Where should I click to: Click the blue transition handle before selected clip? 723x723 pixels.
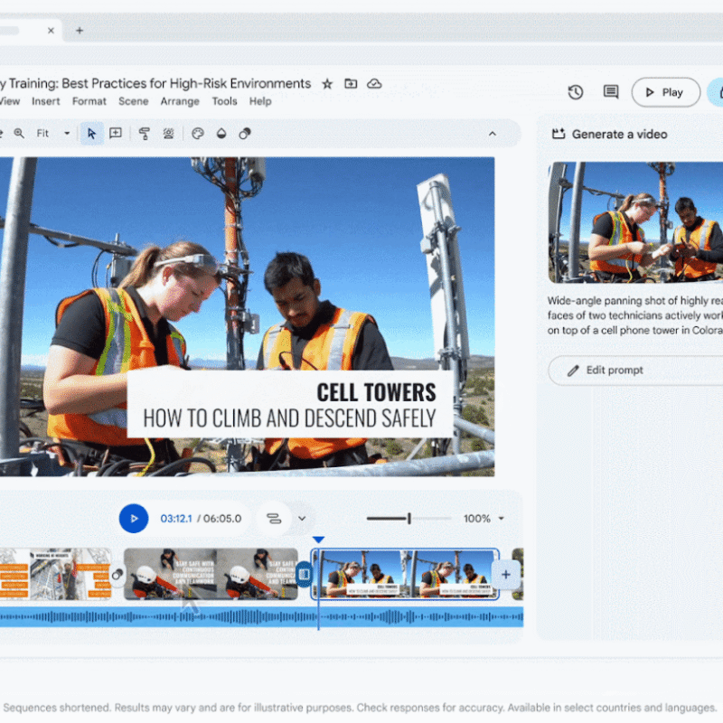[x=304, y=574]
